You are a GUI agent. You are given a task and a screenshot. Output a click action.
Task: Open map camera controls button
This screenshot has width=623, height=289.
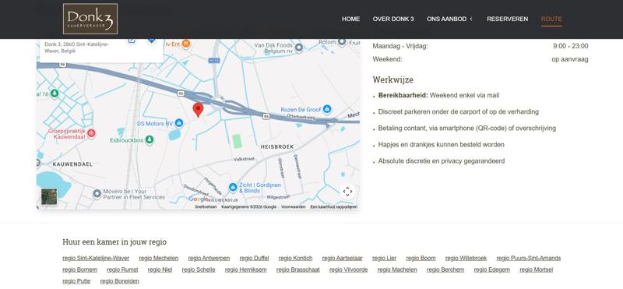347,191
